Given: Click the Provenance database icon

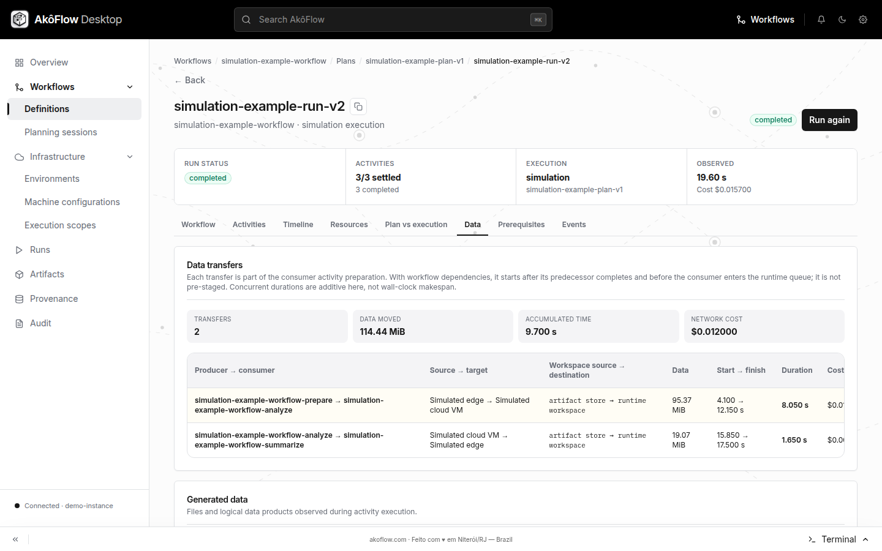Looking at the screenshot, I should point(19,299).
